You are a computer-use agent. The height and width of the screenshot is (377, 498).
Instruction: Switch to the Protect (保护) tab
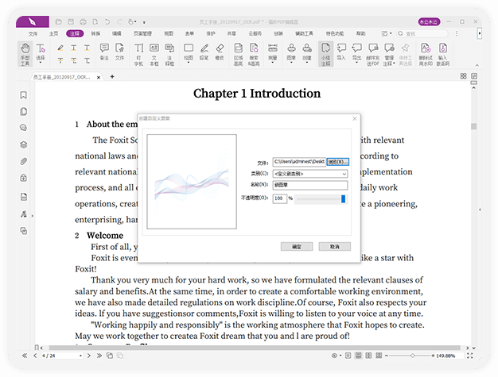click(211, 33)
